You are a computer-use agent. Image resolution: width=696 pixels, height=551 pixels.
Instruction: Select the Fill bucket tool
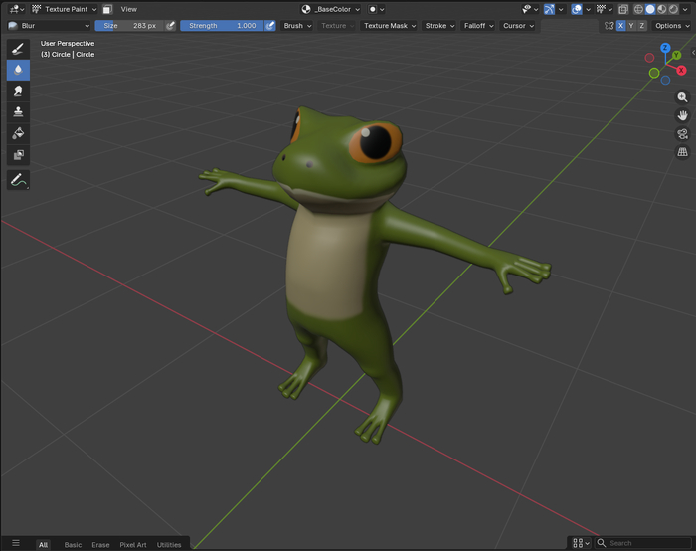18,134
